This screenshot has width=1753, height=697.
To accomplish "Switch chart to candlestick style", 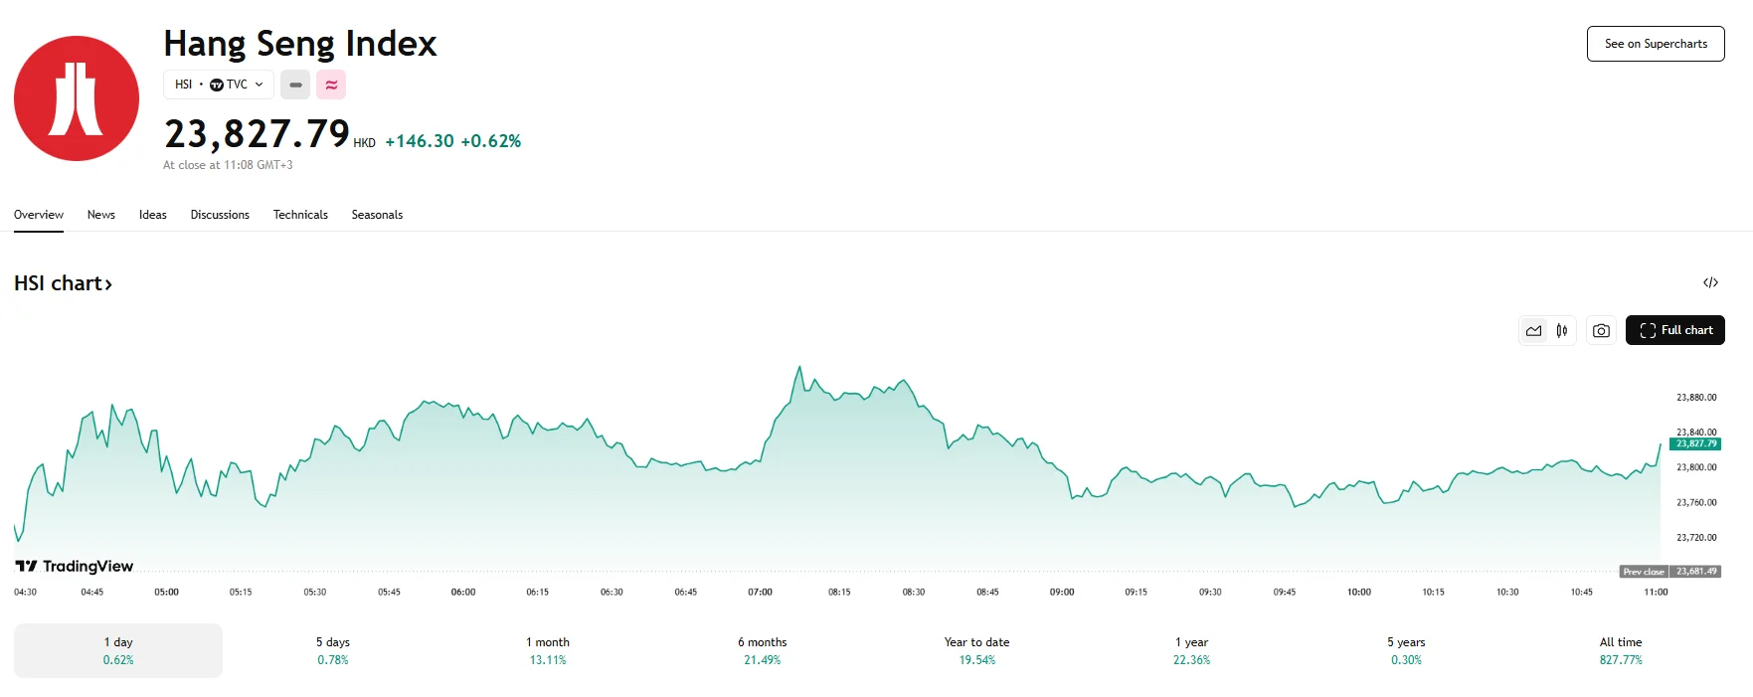I will [1562, 330].
